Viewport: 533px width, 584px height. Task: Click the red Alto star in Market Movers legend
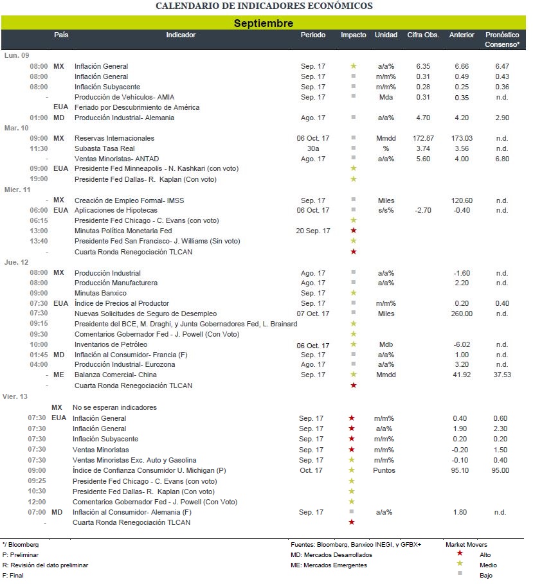[460, 553]
